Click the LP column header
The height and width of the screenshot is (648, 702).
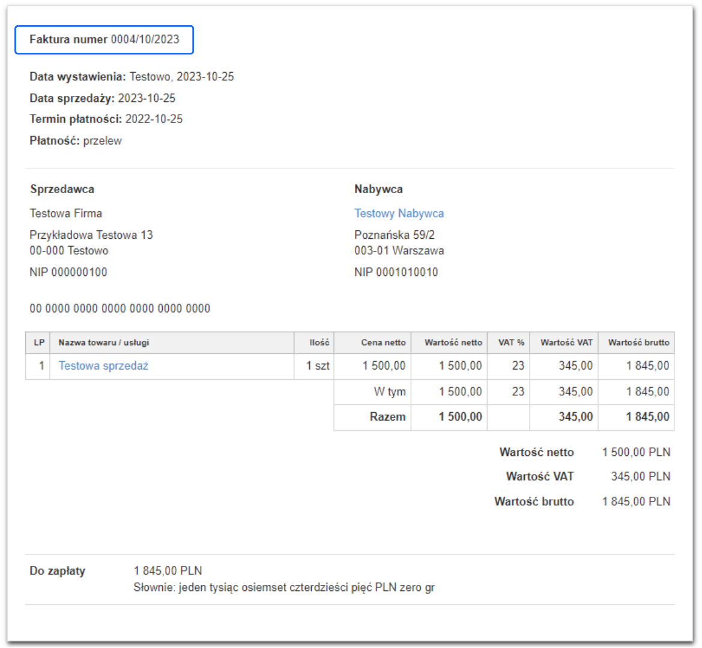coord(39,343)
